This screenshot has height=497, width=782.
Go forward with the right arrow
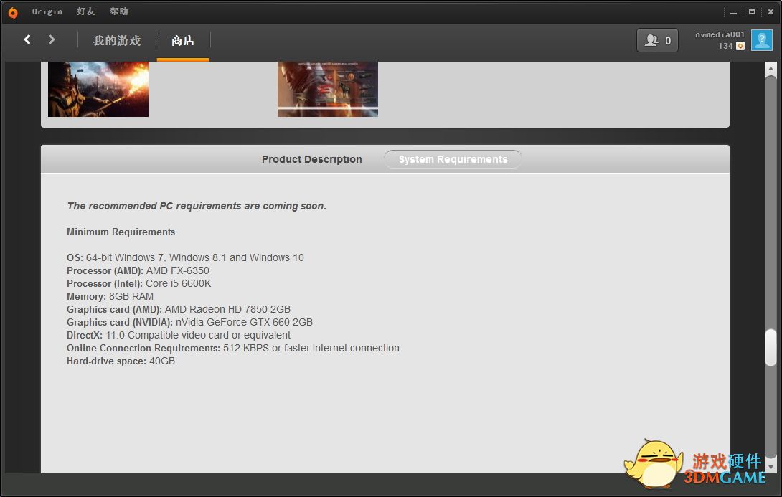(x=52, y=39)
